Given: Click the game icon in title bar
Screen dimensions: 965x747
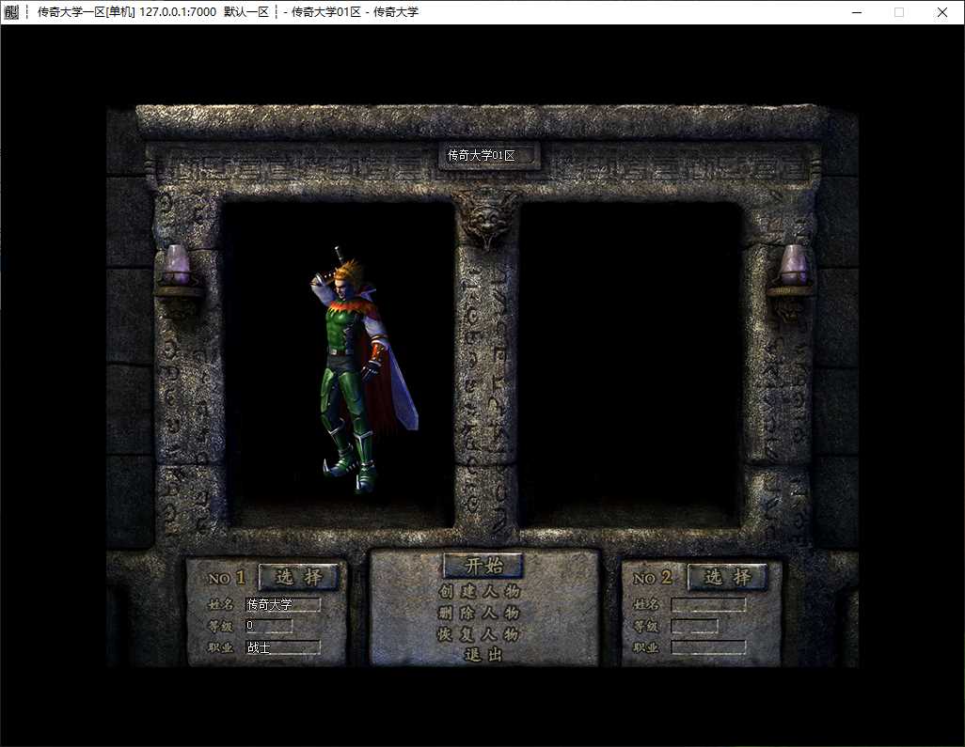Looking at the screenshot, I should pyautogui.click(x=11, y=11).
